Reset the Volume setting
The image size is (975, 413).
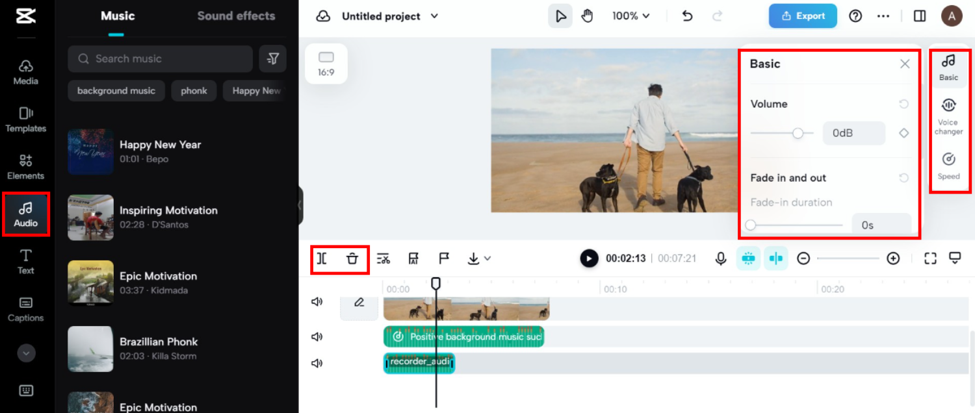903,104
